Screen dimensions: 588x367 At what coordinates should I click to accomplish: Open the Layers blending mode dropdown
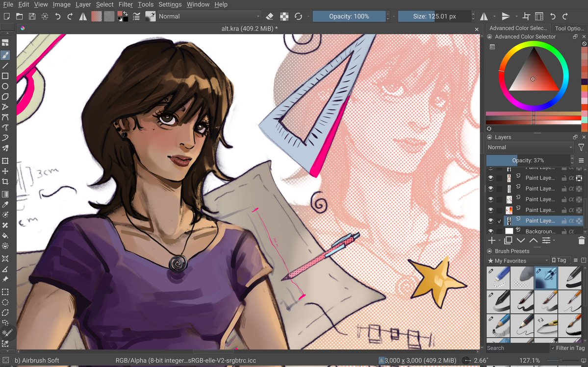tap(530, 147)
